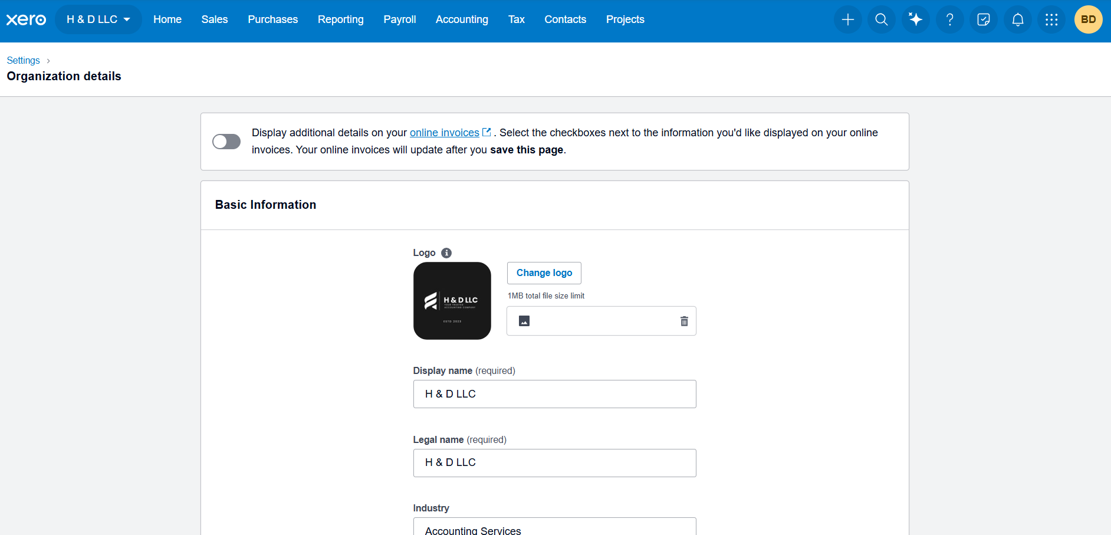Click the Basic Information heading

click(x=266, y=205)
